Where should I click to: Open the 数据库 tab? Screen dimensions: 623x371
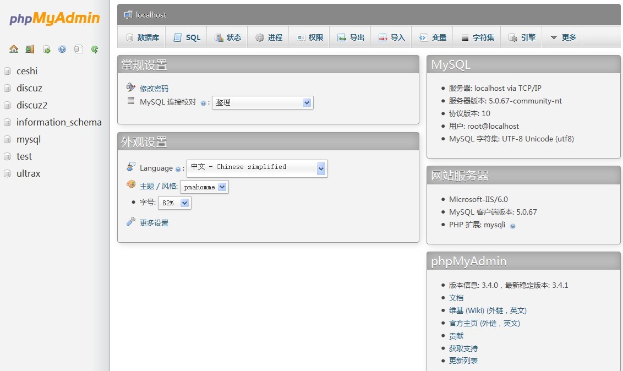click(x=143, y=37)
